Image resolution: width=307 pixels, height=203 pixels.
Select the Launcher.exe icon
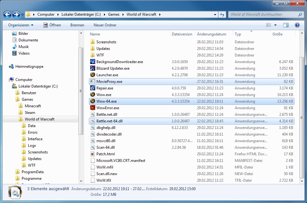tap(92, 75)
